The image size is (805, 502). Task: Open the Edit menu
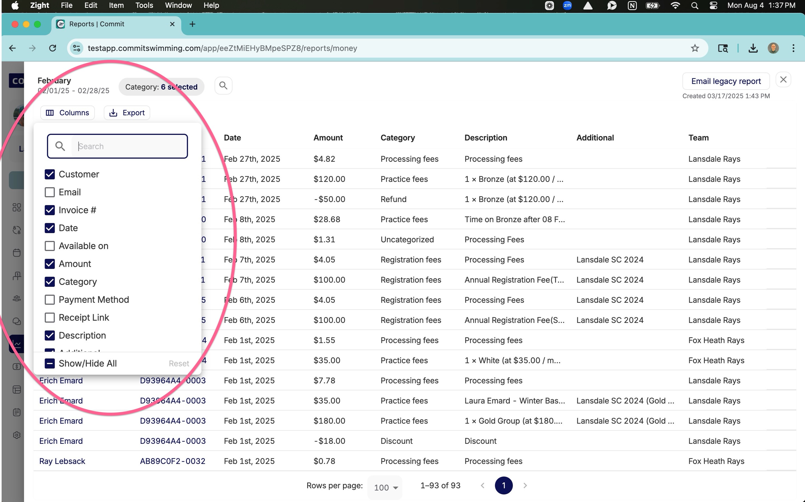91,5
